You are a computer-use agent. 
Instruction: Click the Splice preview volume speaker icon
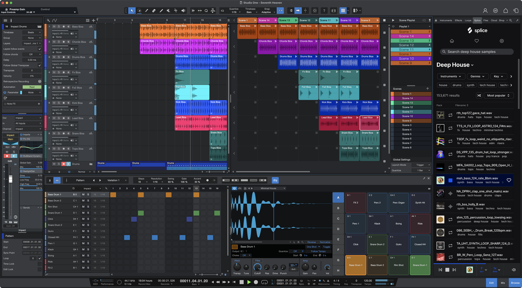[514, 270]
